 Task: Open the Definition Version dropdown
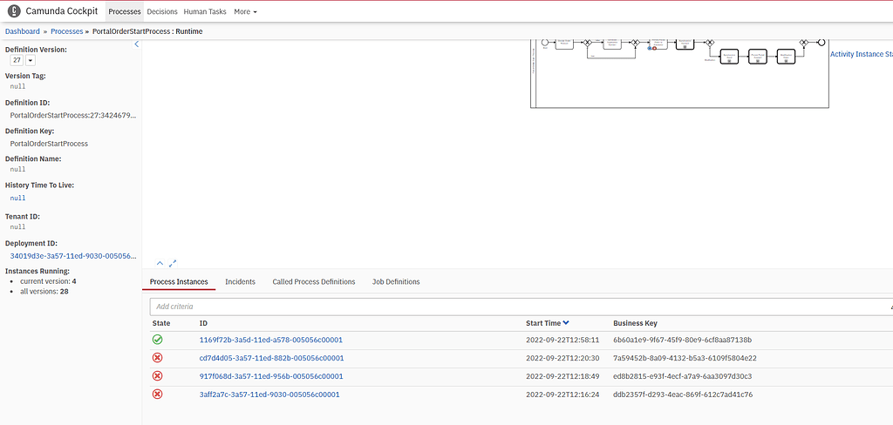click(x=31, y=61)
